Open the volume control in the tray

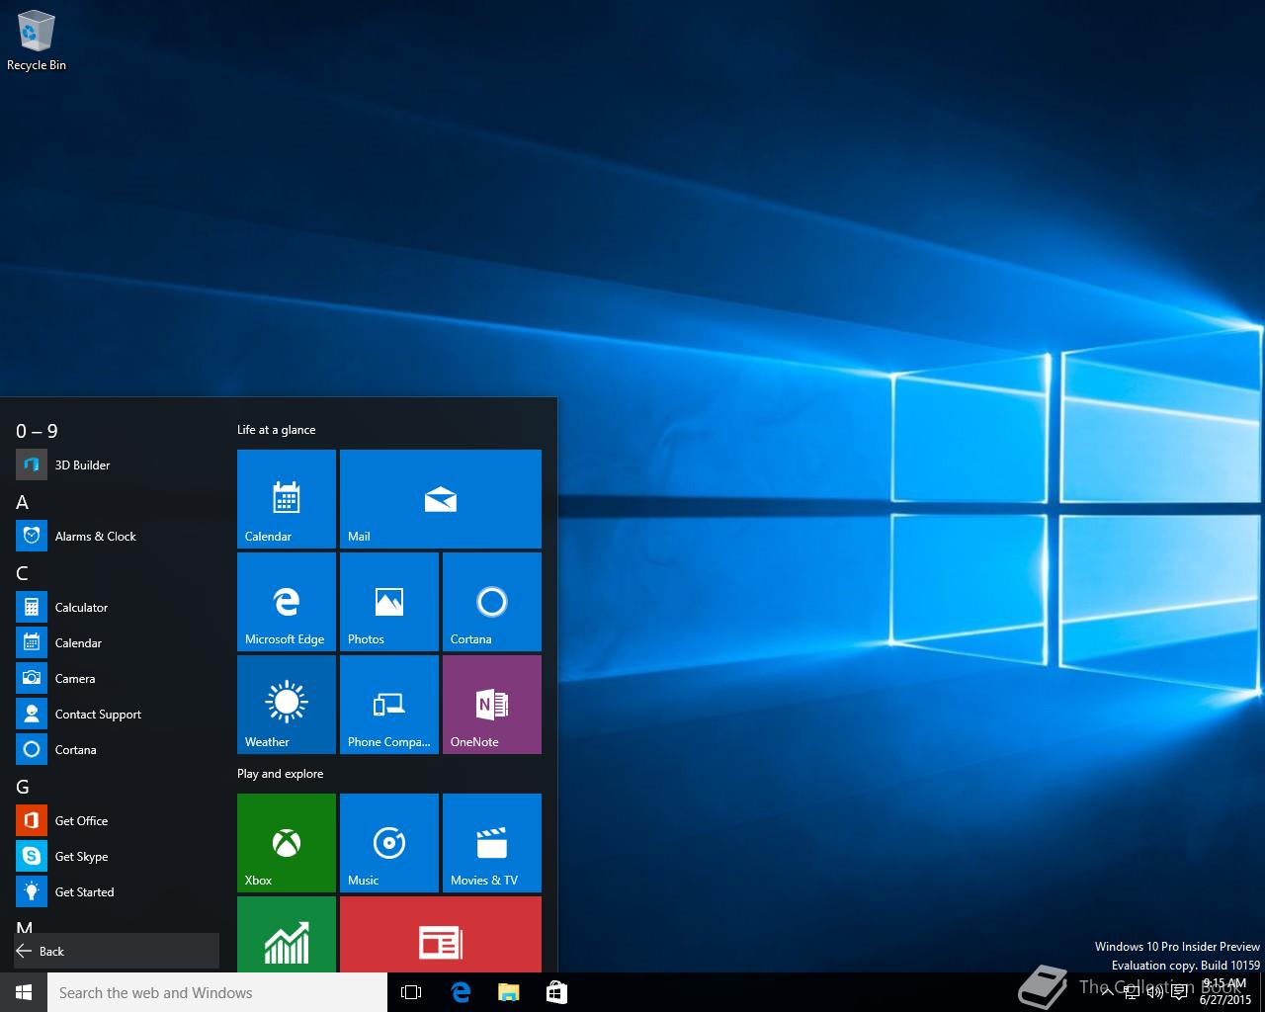point(1154,992)
